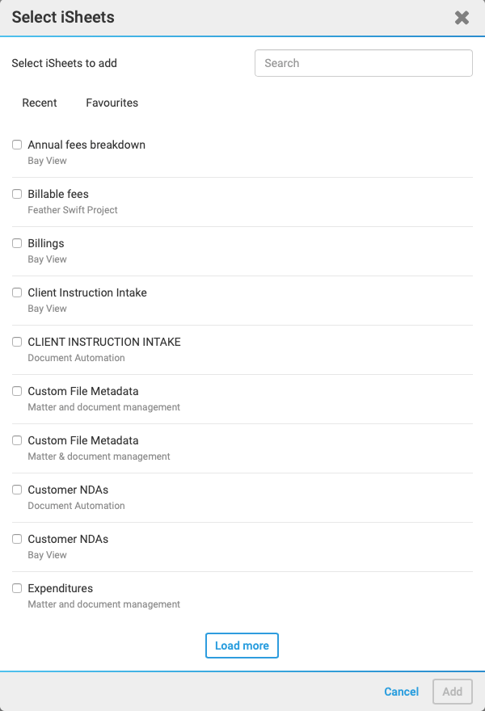
Task: Focus the Search input field
Action: (363, 63)
